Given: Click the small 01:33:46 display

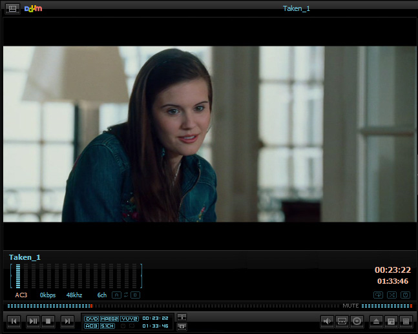Looking at the screenshot, I should [x=156, y=326].
